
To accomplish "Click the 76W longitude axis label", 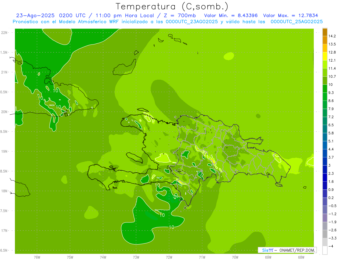I will [37, 257].
